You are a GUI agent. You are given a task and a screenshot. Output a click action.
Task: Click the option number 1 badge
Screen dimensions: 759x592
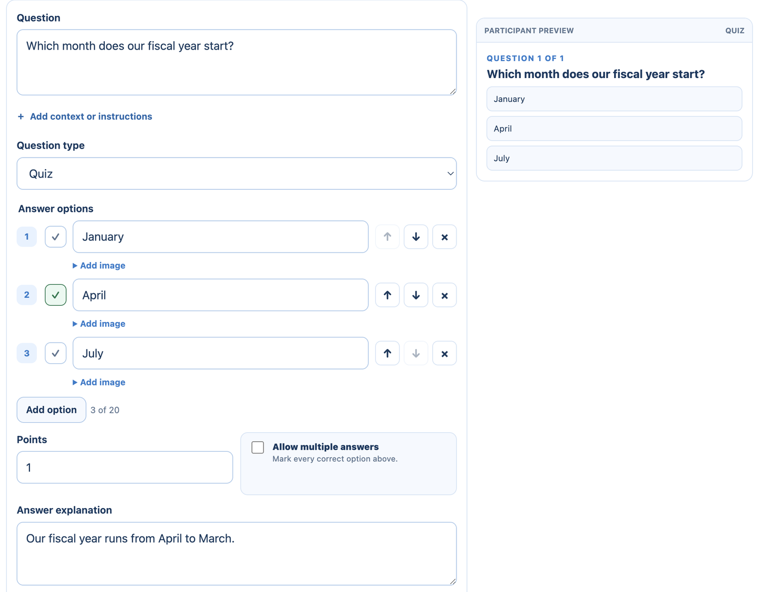(x=27, y=237)
